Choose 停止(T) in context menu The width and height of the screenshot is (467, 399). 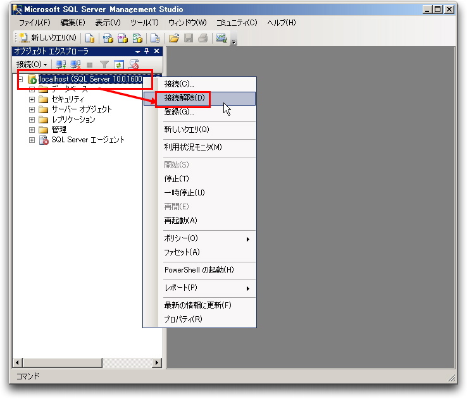coord(199,178)
